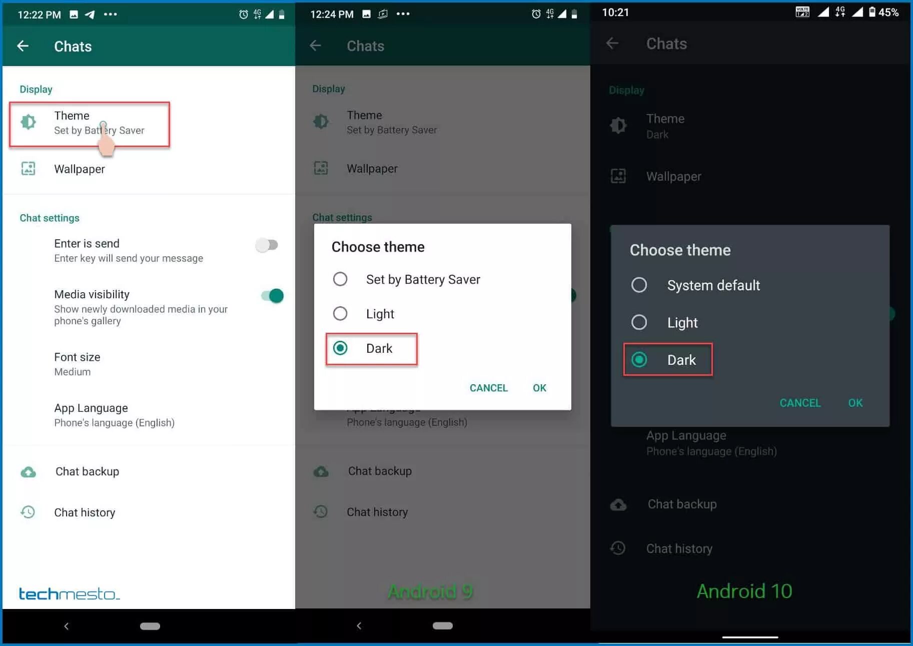Tap the Telegram notification icon in left status bar
This screenshot has width=913, height=646.
click(x=90, y=15)
